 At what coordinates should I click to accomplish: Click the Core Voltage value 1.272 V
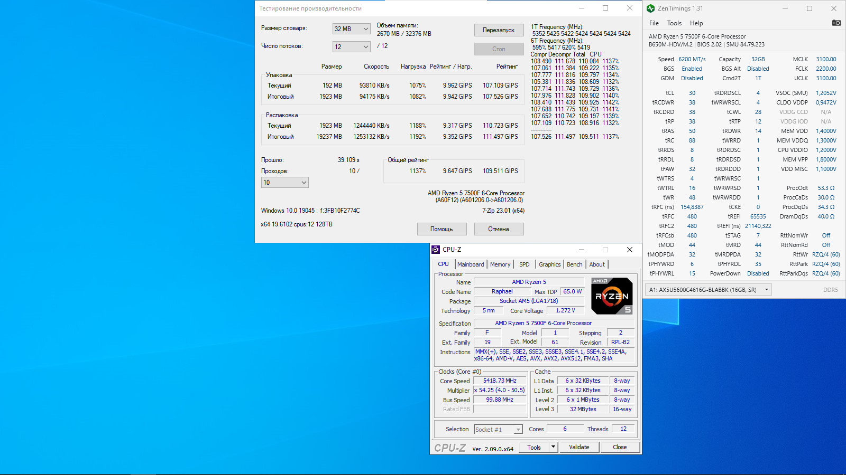point(565,310)
